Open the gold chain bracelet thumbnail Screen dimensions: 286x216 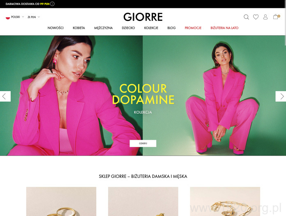[225, 201]
